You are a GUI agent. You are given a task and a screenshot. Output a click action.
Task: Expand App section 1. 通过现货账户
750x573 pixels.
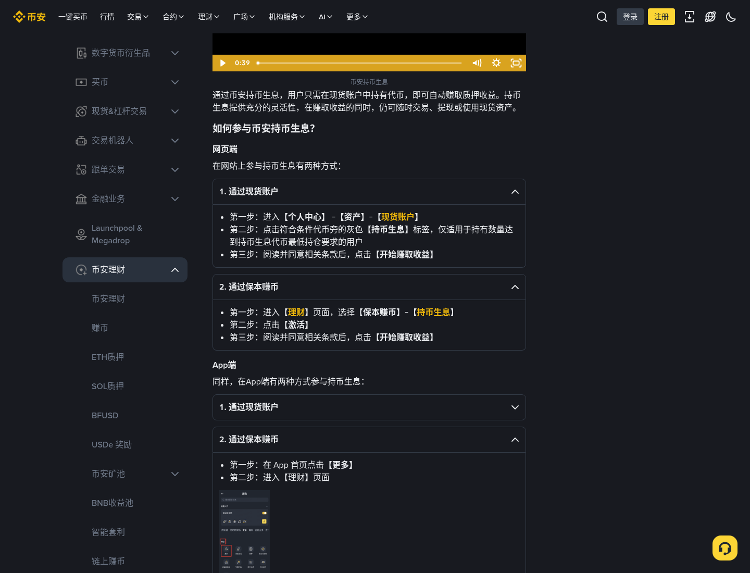pos(369,407)
